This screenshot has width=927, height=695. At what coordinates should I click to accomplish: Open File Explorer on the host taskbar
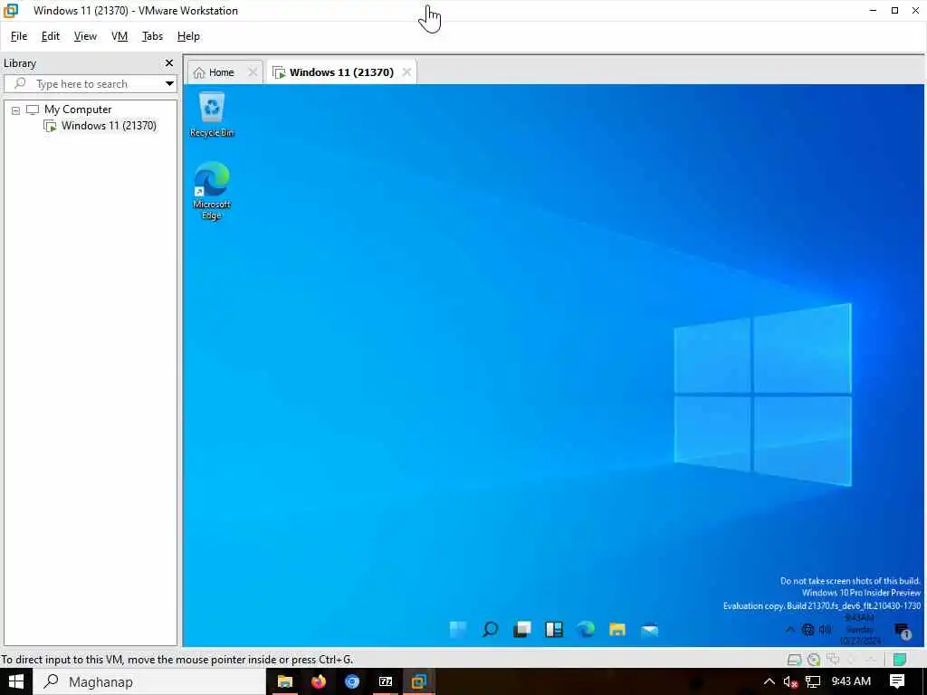pyautogui.click(x=285, y=681)
